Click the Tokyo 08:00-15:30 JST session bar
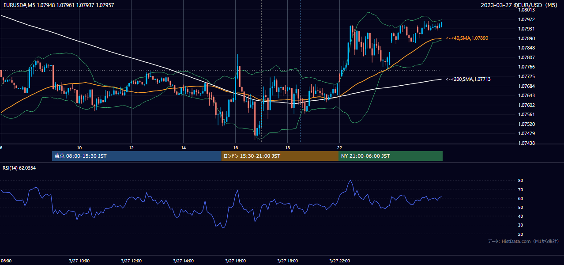 137,156
